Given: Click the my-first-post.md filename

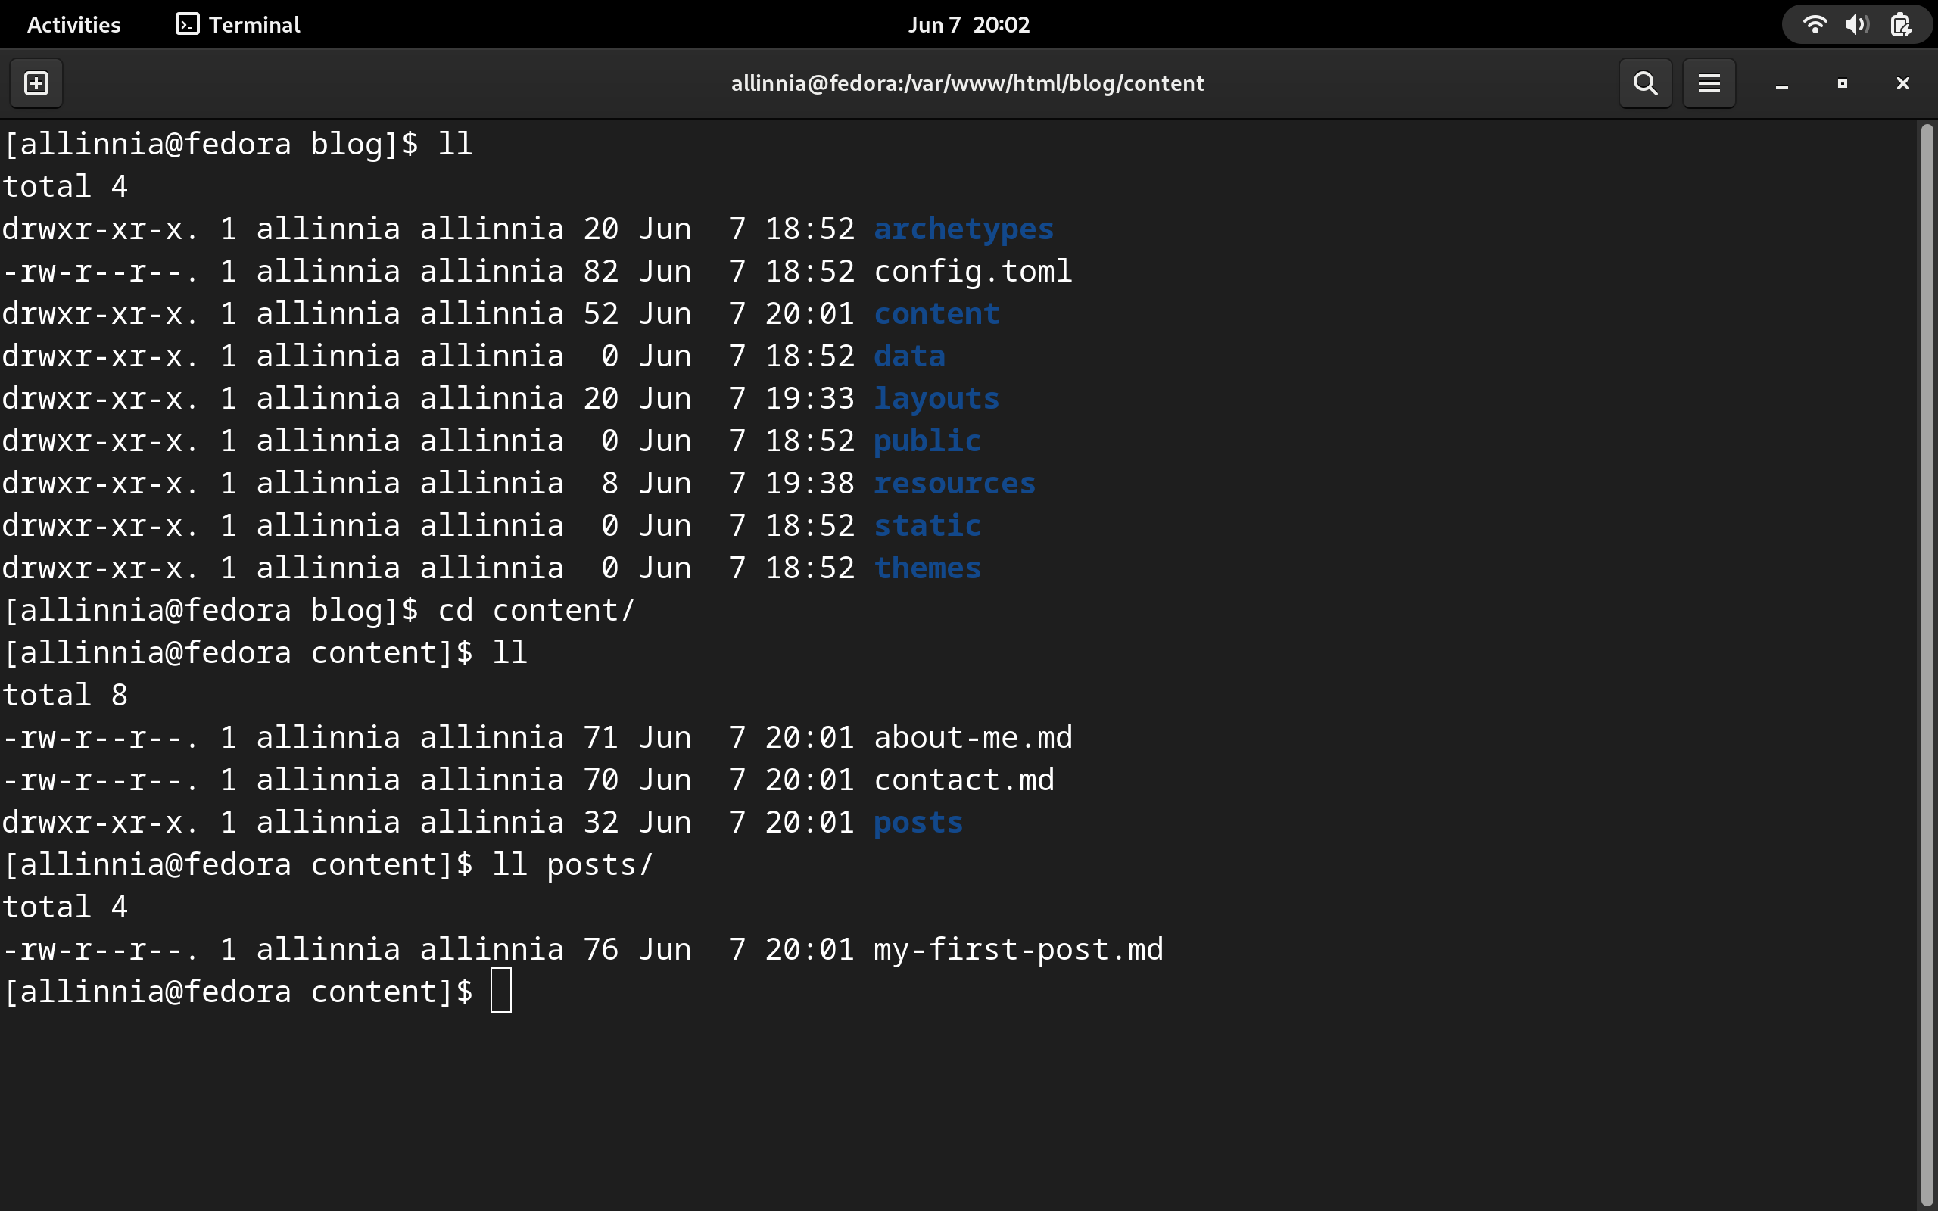Looking at the screenshot, I should coord(1018,949).
